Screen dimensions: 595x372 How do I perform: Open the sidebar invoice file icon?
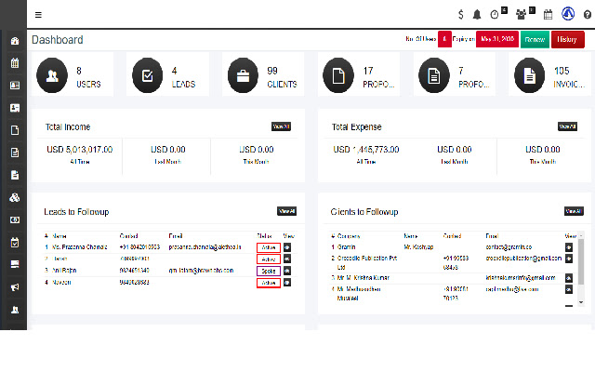pos(15,175)
